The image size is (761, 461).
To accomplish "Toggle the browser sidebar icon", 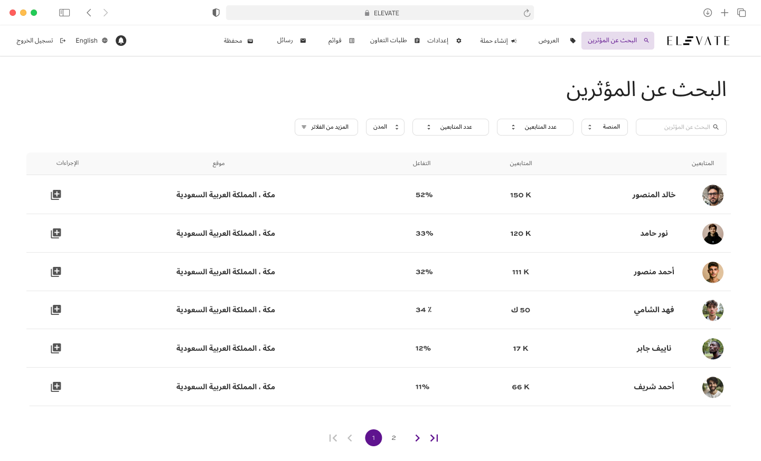I will (64, 13).
